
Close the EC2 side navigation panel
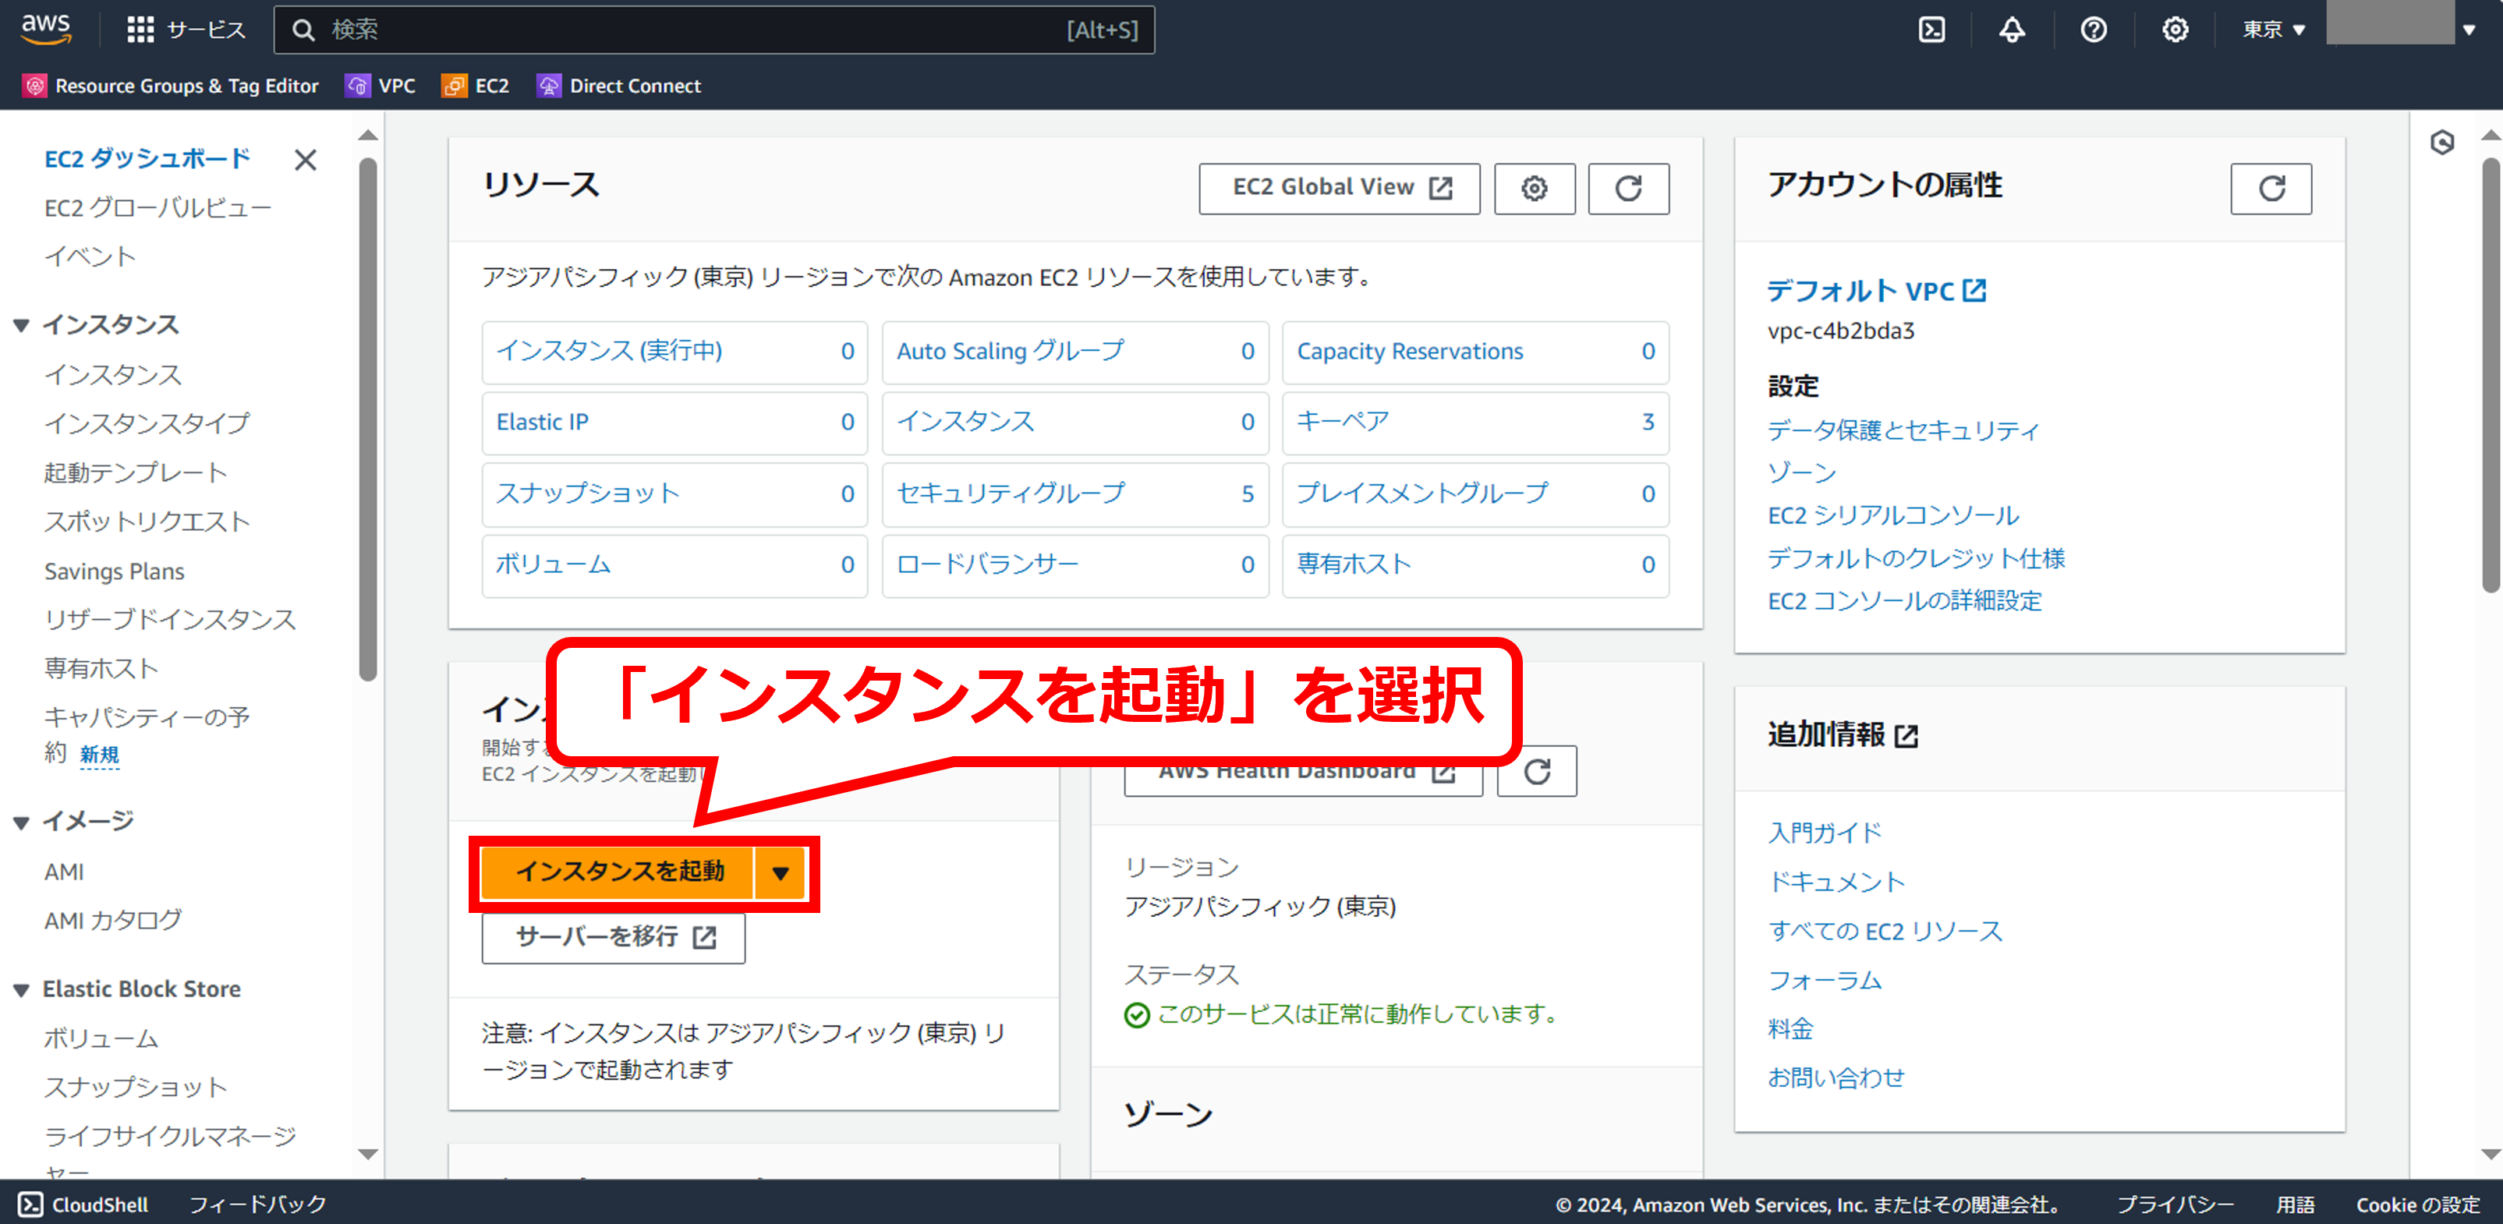pos(305,161)
